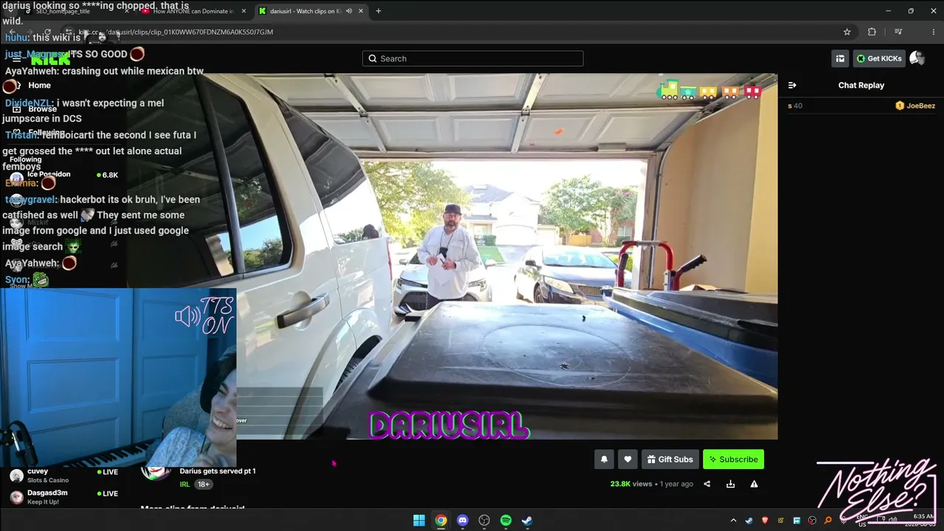The width and height of the screenshot is (944, 531).
Task: Click the Chat Replay heading
Action: click(861, 85)
